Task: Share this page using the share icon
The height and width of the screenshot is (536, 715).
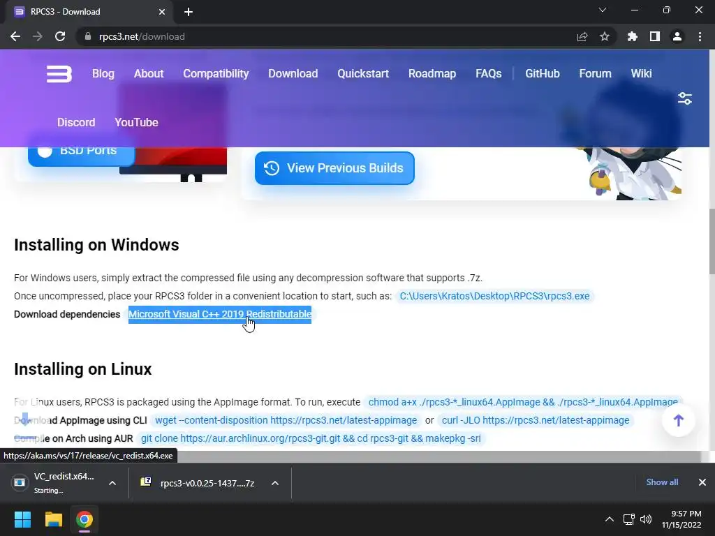Action: tap(582, 36)
